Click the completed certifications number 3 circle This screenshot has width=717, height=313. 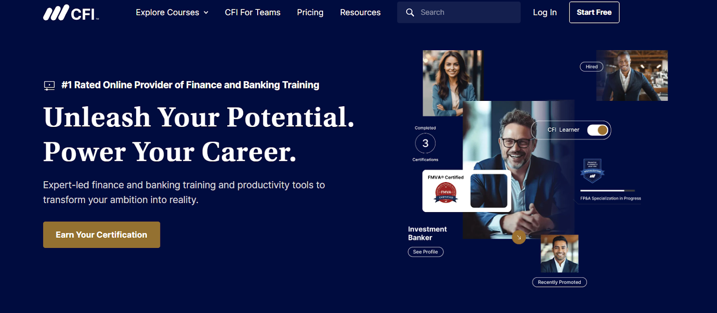click(425, 143)
